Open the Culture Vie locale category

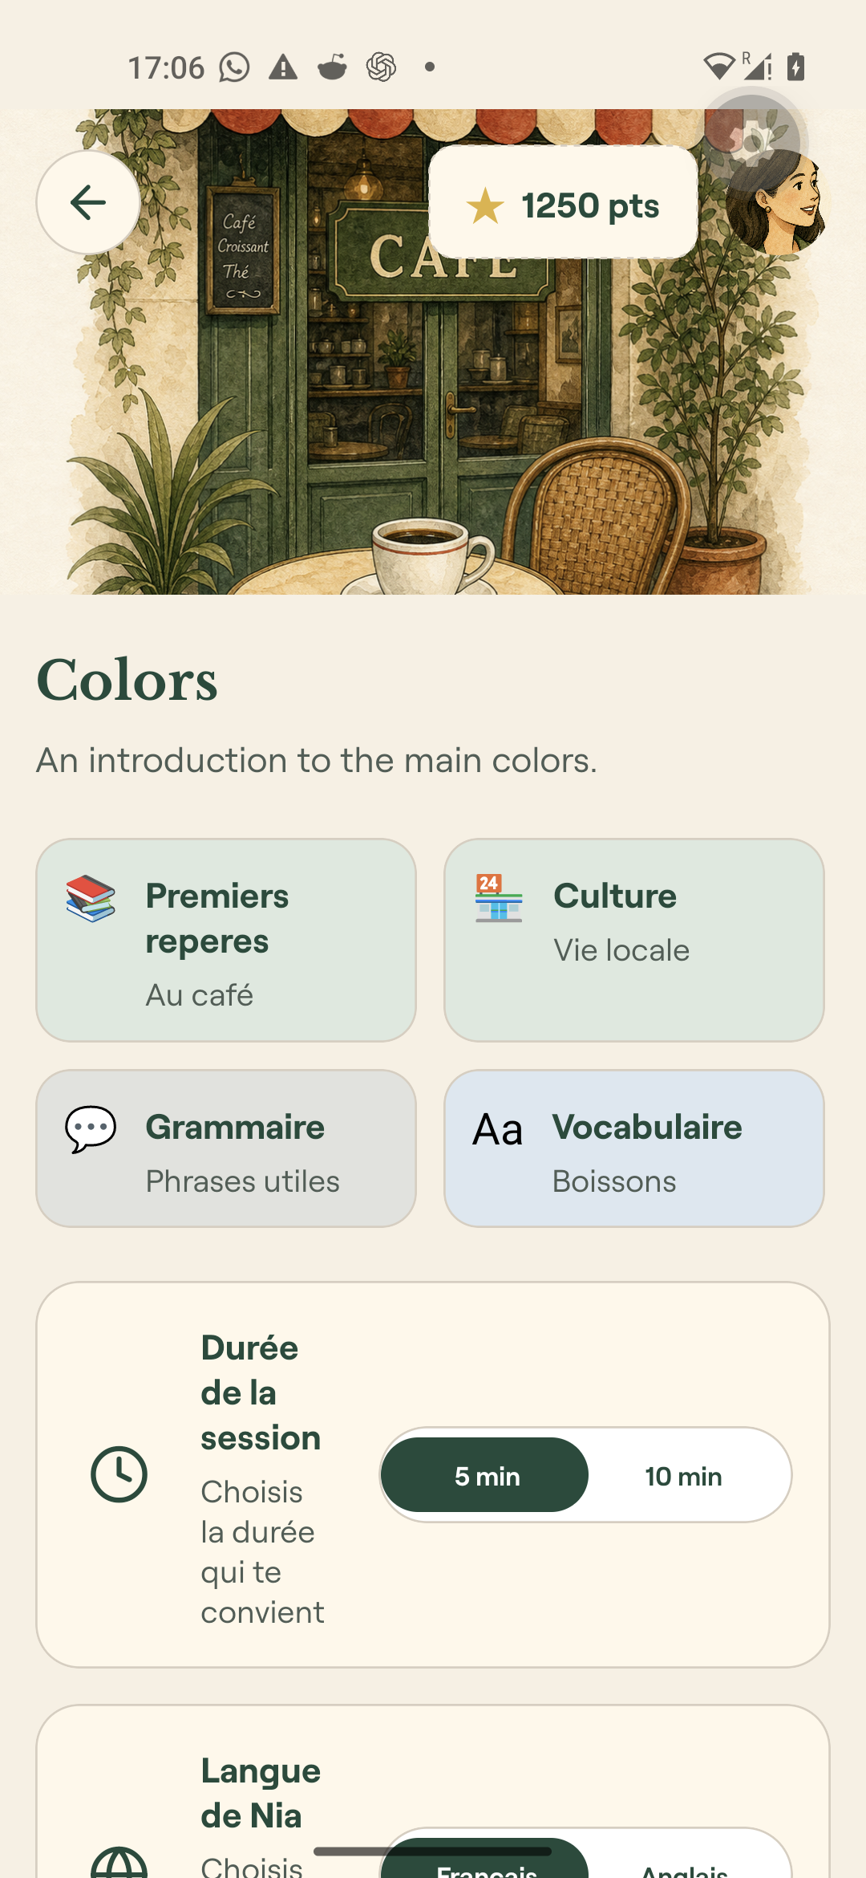[x=634, y=941]
